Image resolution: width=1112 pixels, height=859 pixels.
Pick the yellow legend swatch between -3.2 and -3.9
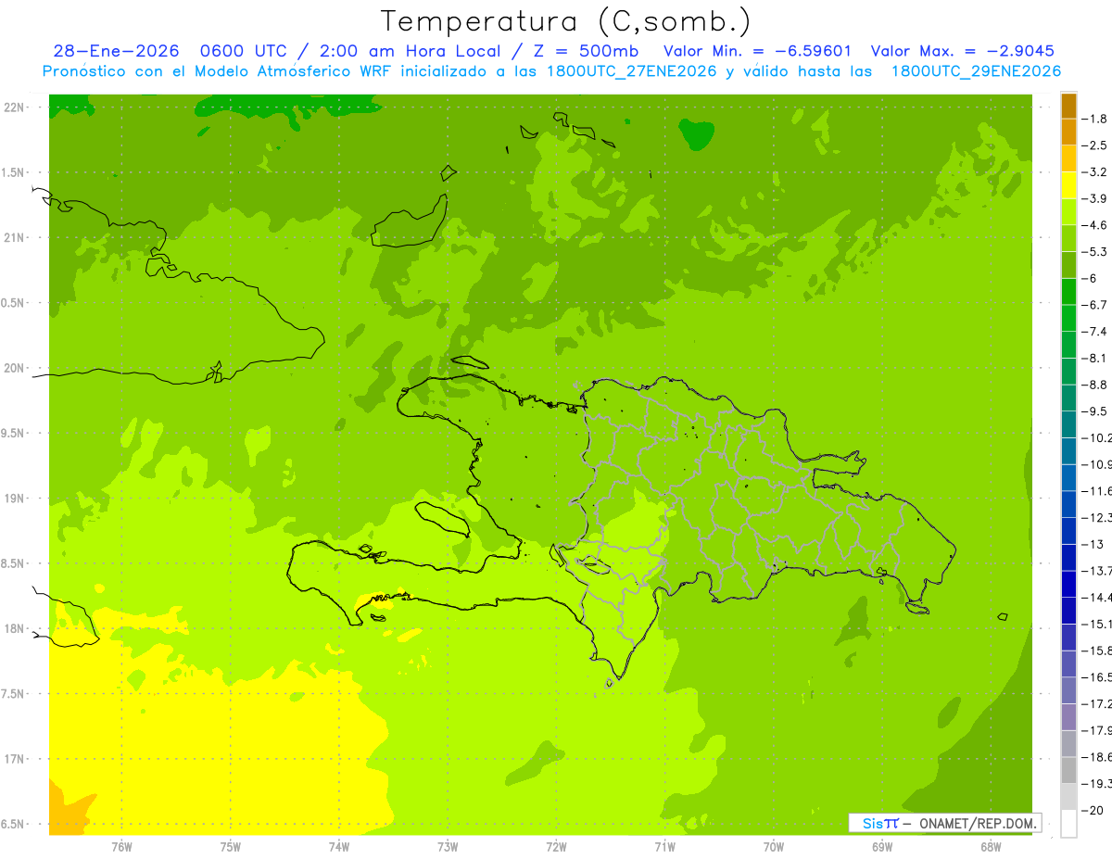pyautogui.click(x=1068, y=185)
